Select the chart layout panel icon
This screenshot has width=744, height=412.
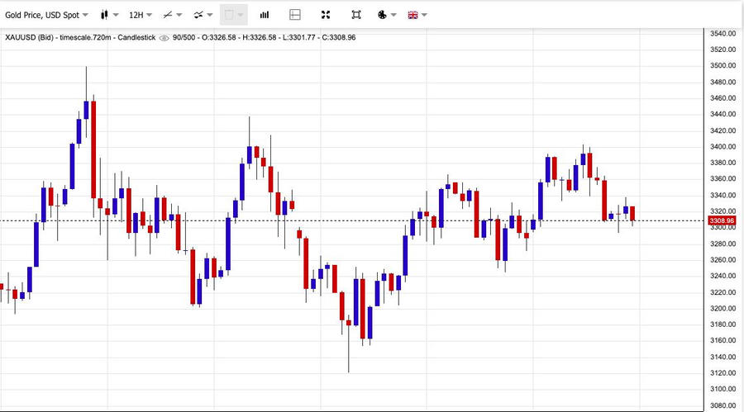click(295, 15)
